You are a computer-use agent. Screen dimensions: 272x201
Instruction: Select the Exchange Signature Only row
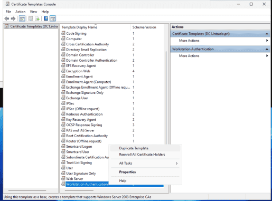point(112,92)
